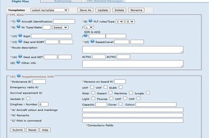The image size is (209, 138).
Task: Switch to the Ballooning tab
Action: [x=63, y=1]
